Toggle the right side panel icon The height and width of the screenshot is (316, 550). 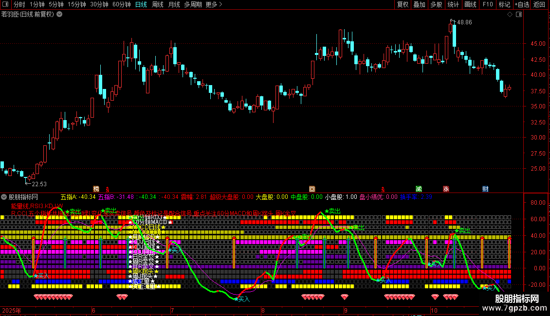click(519, 15)
